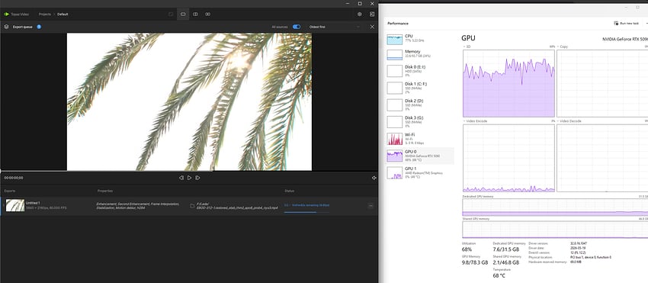Click the Export queue layers icon

pos(6,27)
